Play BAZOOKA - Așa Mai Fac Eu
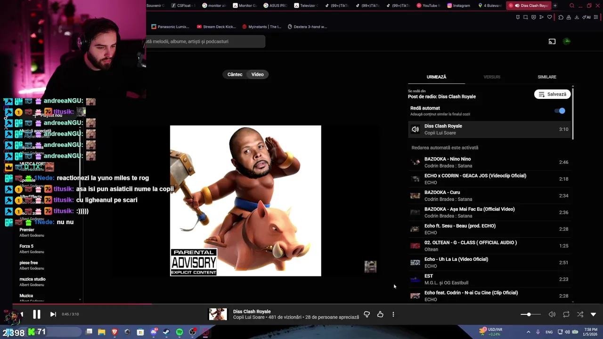This screenshot has width=603, height=339. tap(490, 212)
